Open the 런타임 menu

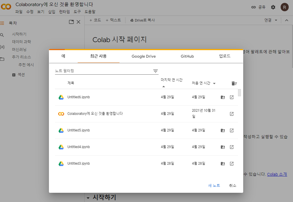(64, 12)
